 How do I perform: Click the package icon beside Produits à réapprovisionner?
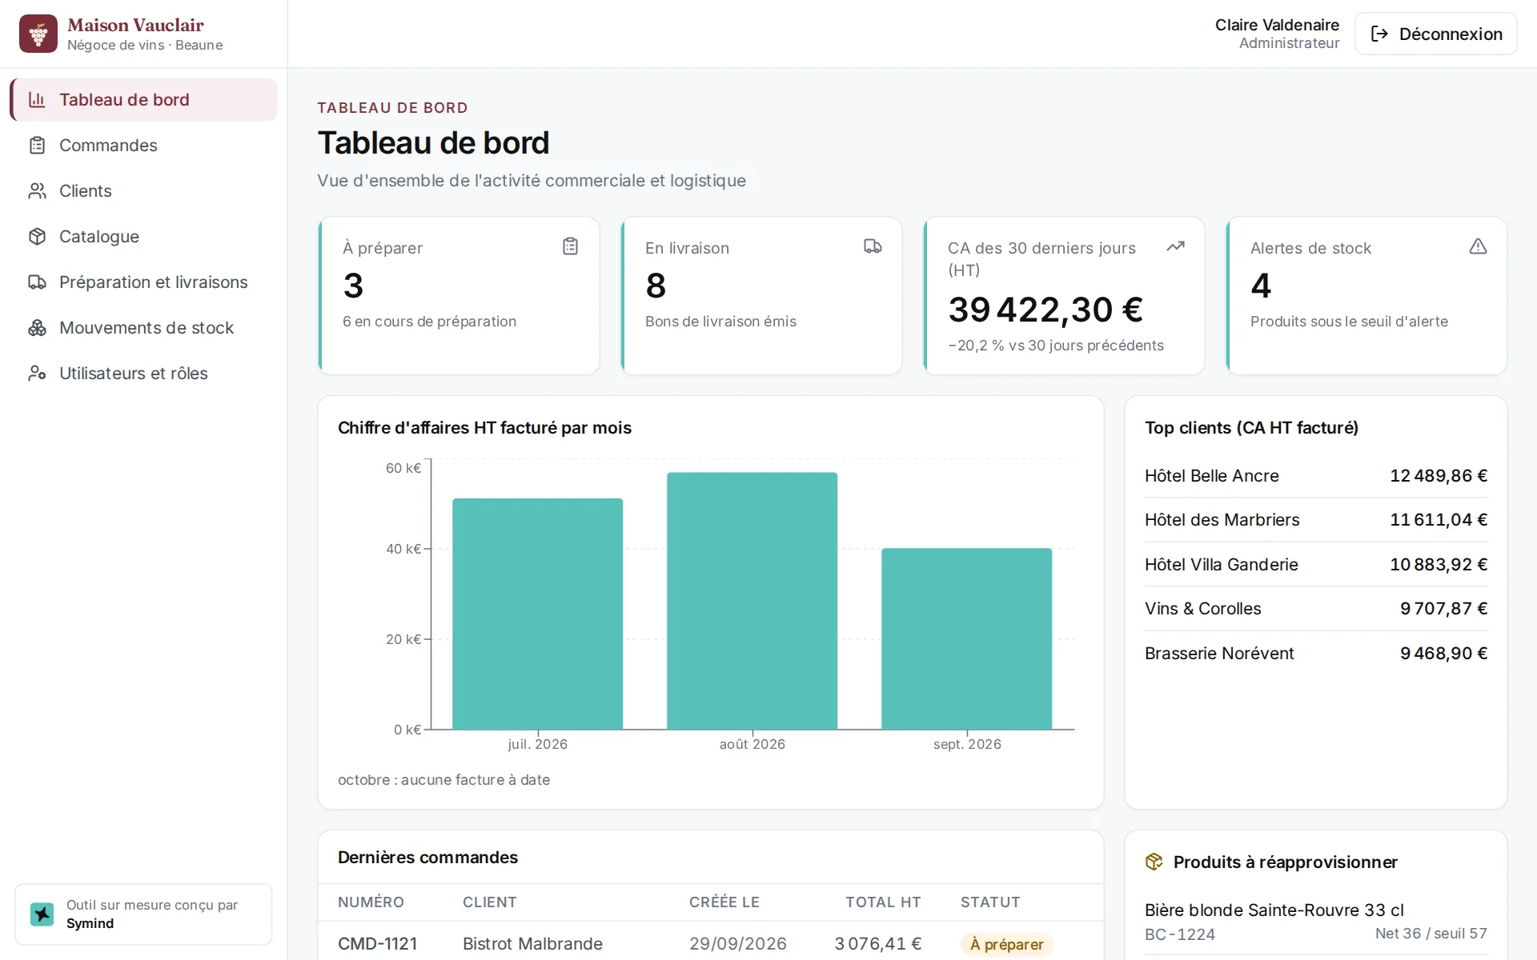point(1154,862)
